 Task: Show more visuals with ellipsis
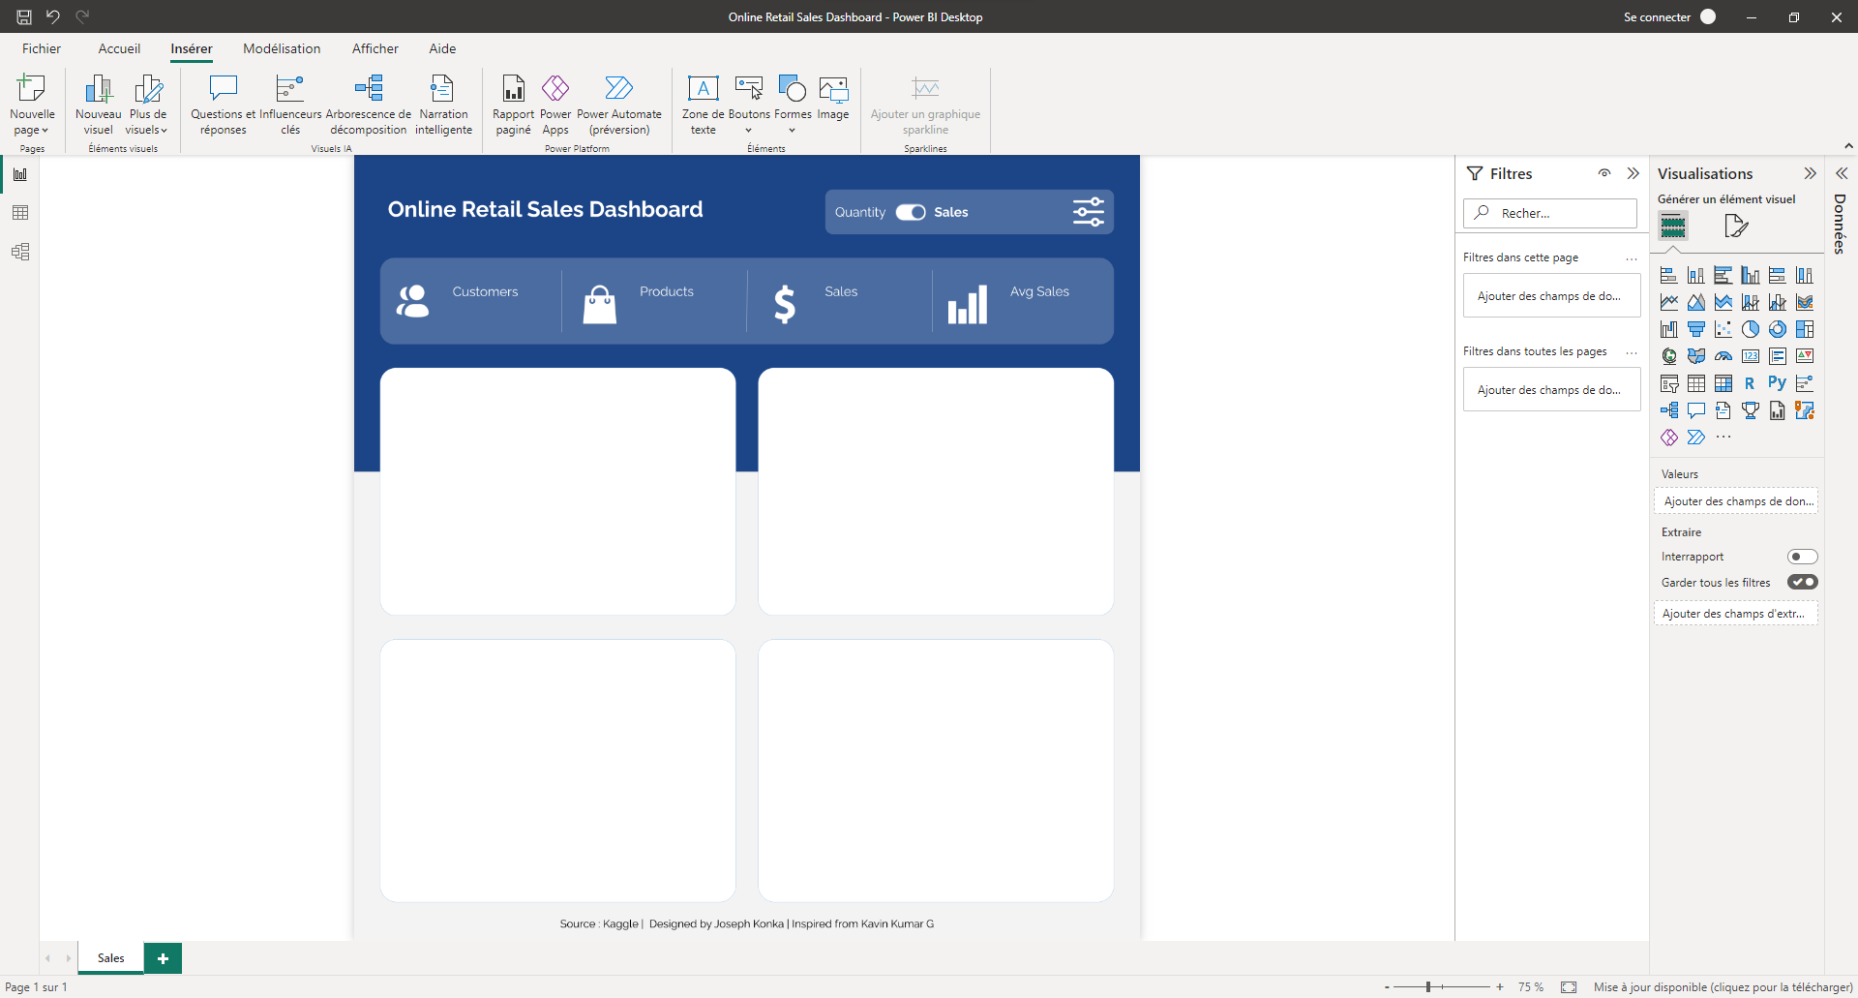click(1723, 438)
